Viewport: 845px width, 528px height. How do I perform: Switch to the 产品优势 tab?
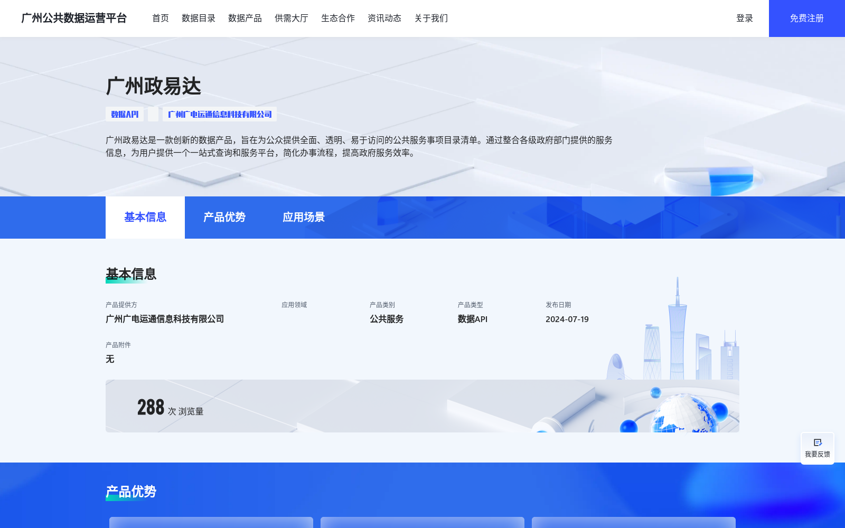pos(224,218)
